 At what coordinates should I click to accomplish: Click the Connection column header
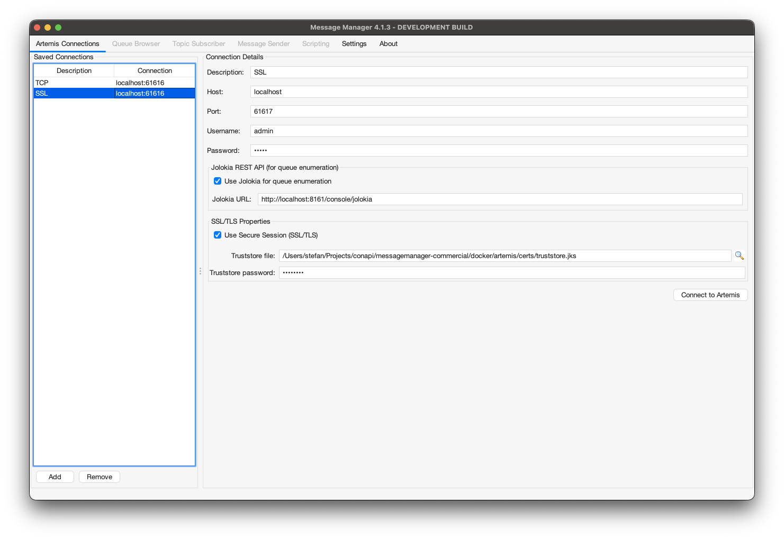pos(154,70)
